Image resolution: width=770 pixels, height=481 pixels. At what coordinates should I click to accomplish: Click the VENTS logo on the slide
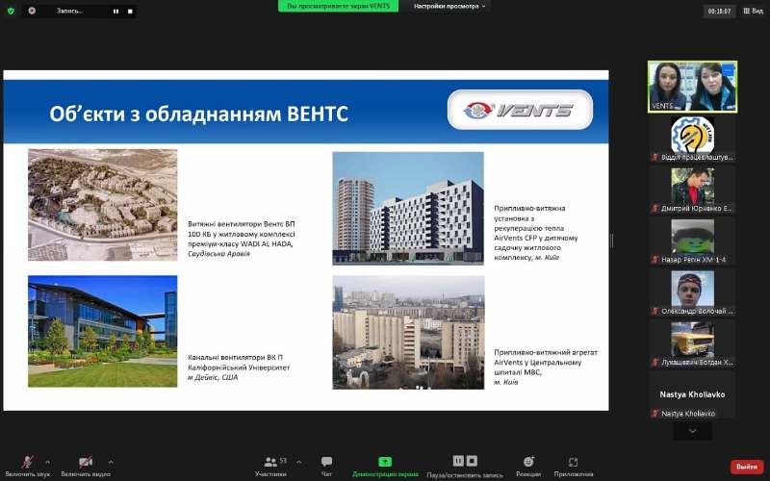pyautogui.click(x=520, y=110)
